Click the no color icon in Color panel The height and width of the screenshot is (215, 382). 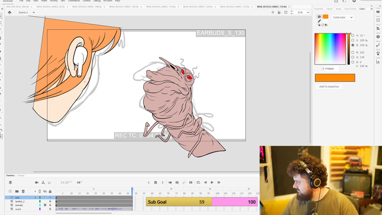[322, 25]
